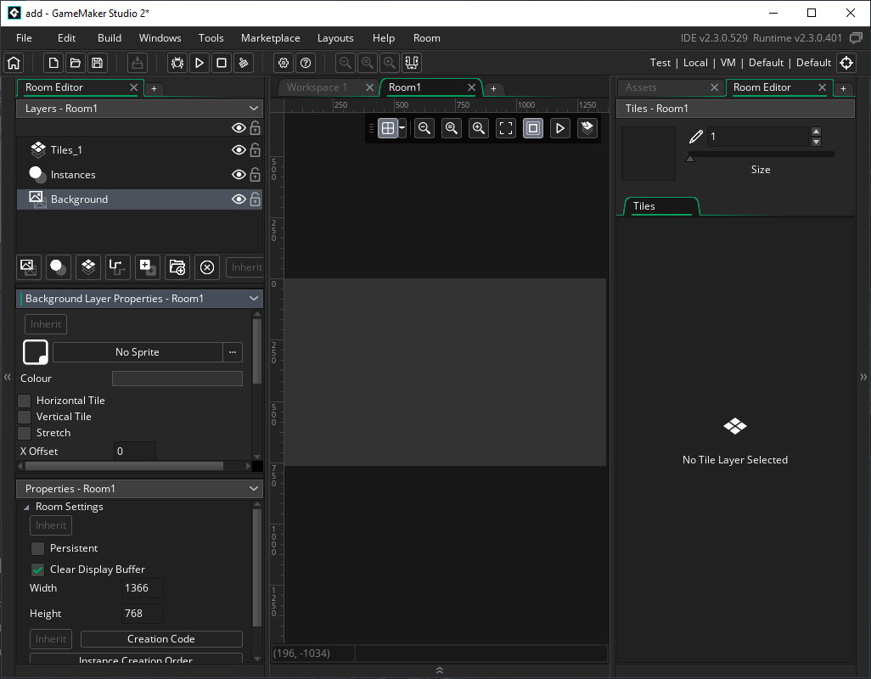Save the project with the floppy disk icon
The height and width of the screenshot is (679, 871).
click(98, 63)
